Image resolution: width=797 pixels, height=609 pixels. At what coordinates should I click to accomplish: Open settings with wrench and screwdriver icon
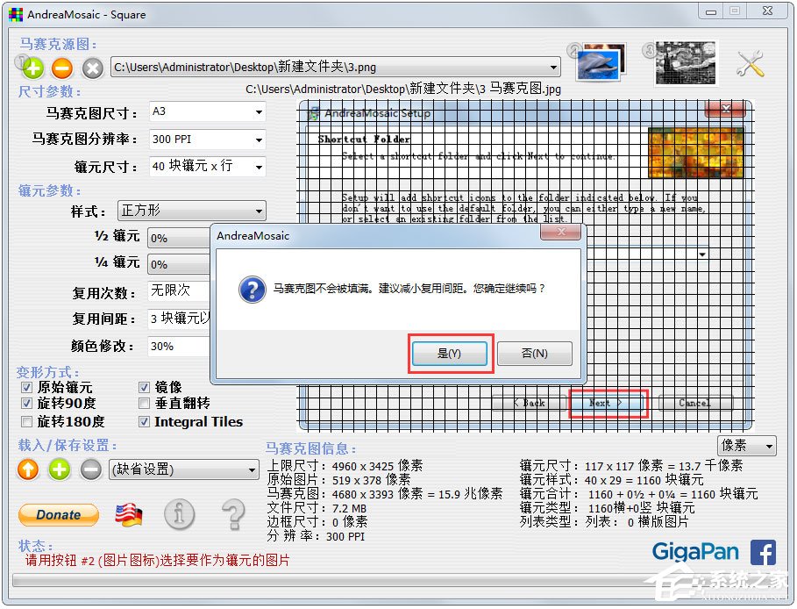pyautogui.click(x=751, y=63)
